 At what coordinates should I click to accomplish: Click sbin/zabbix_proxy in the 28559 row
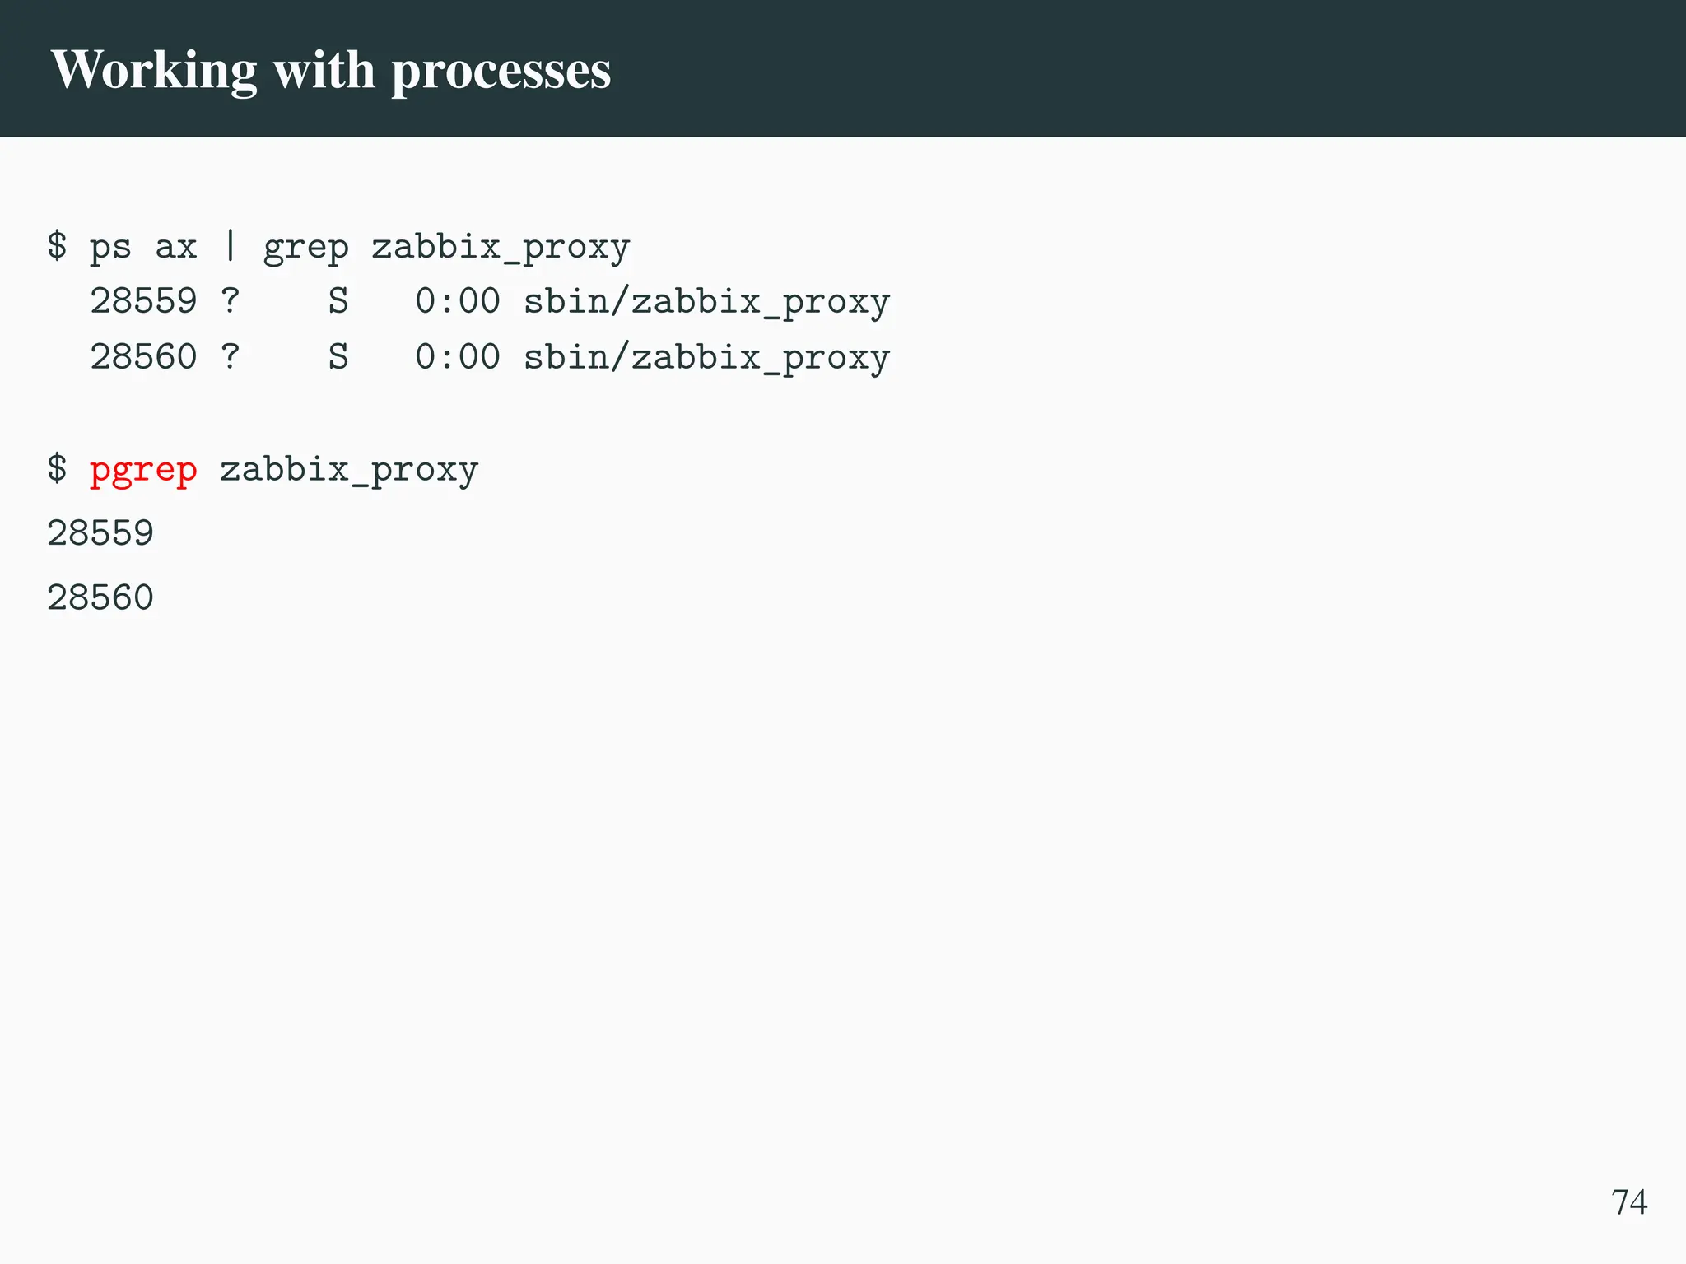coord(706,301)
